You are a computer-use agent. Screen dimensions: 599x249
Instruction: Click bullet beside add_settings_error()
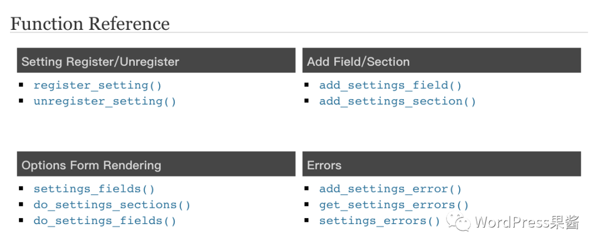(x=307, y=188)
